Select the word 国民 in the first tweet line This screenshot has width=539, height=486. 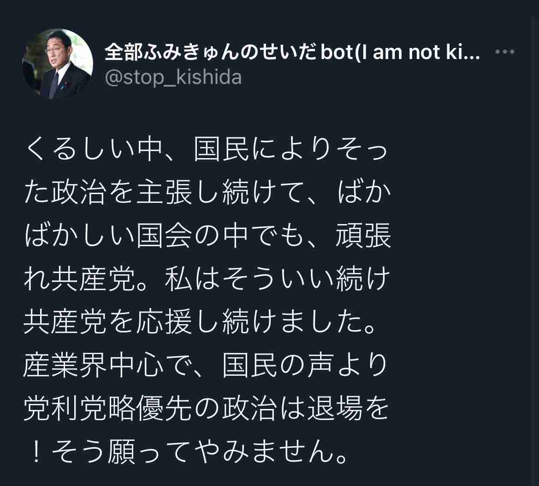point(221,149)
